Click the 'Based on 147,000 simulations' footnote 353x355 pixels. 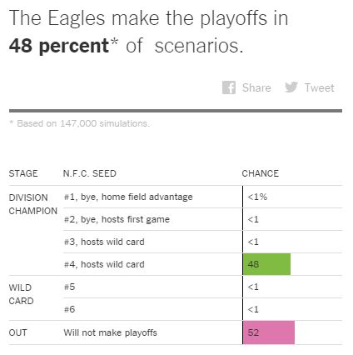click(83, 123)
